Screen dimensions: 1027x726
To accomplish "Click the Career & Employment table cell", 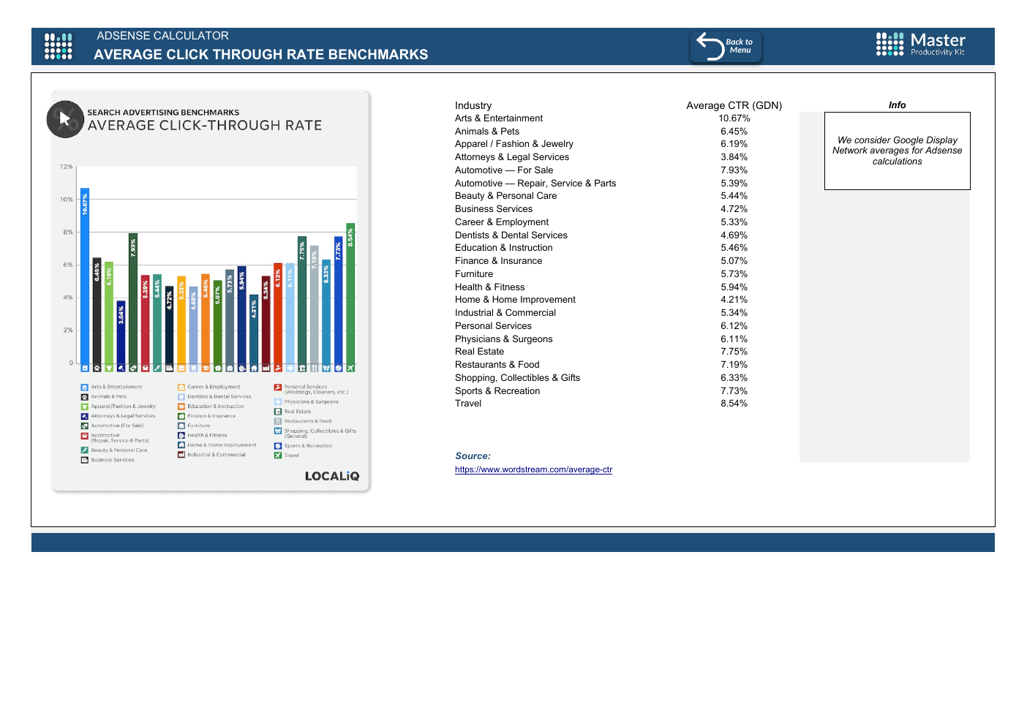I will tap(502, 222).
